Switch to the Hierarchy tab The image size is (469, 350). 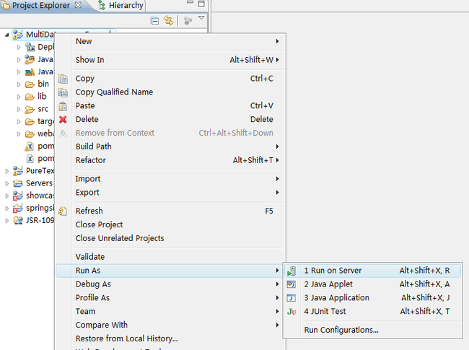[x=121, y=5]
